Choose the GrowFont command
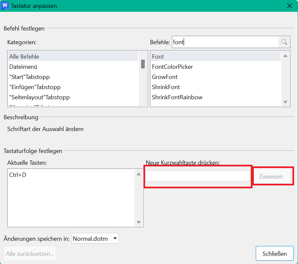Image resolution: width=298 pixels, height=264 pixels. click(x=165, y=77)
